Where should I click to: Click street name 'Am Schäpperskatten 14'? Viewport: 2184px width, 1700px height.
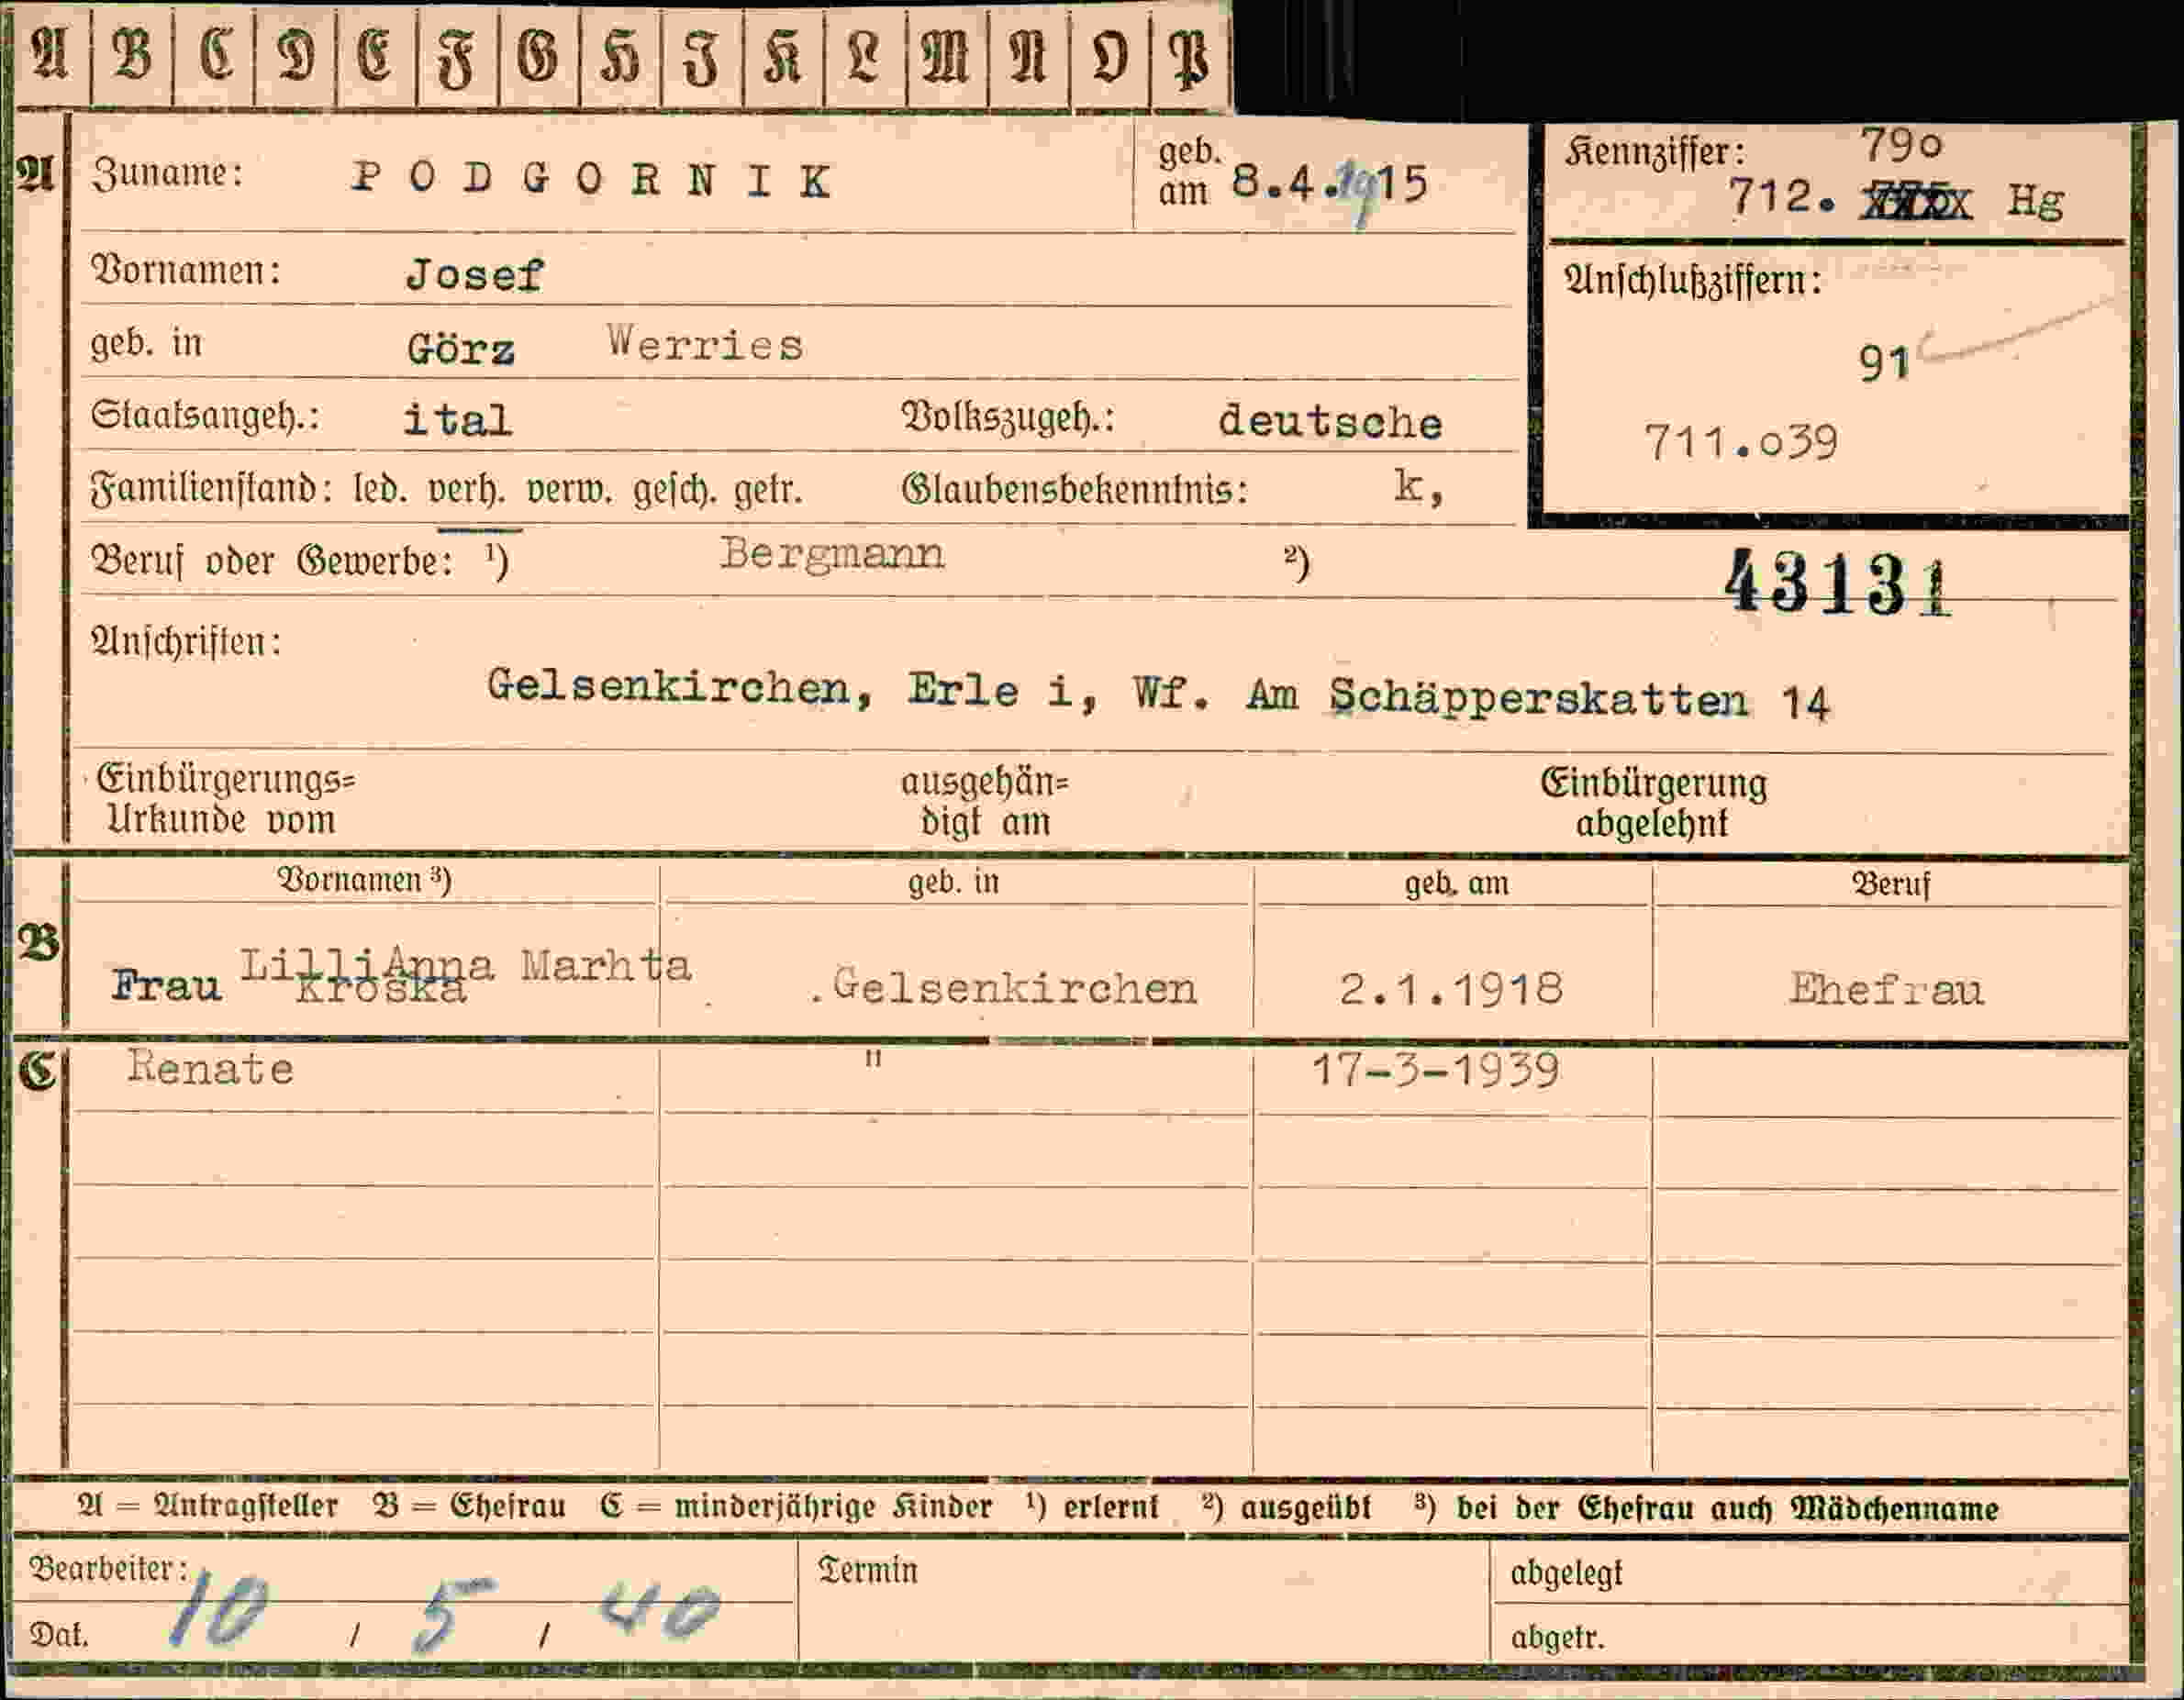pyautogui.click(x=1538, y=698)
